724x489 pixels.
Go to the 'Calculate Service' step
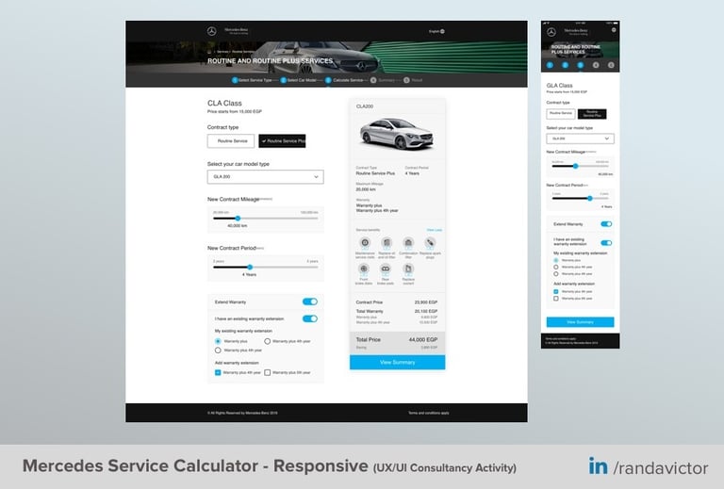(x=344, y=80)
